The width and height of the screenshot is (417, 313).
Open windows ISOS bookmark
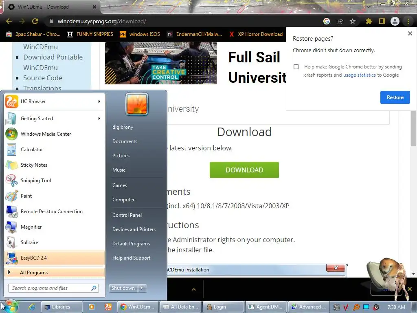[x=140, y=34]
